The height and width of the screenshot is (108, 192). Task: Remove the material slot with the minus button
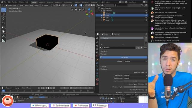[x=146, y=40]
